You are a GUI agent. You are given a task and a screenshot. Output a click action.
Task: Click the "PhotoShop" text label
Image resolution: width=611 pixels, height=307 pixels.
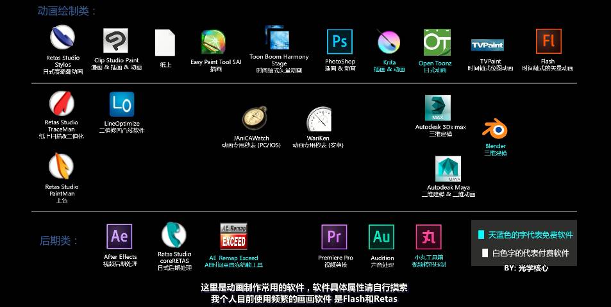340,61
